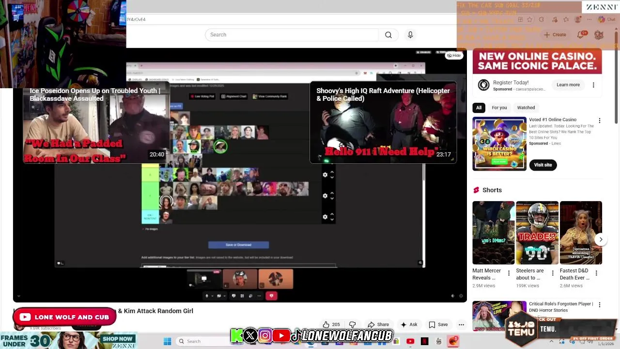
Task: Open the split screen icon in browser toolbar
Action: [520, 19]
